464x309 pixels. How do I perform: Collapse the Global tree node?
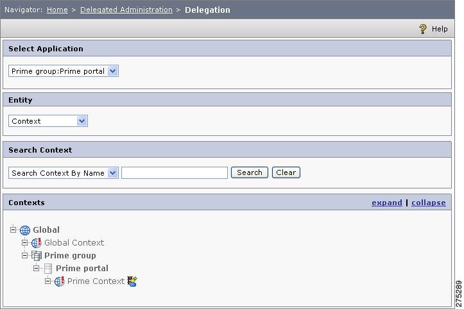[x=13, y=230]
